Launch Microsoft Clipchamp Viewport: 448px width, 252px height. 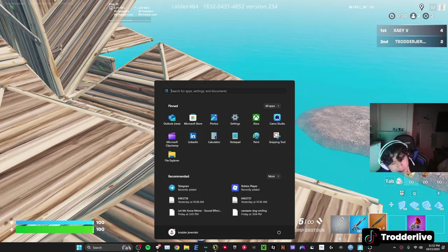(172, 139)
